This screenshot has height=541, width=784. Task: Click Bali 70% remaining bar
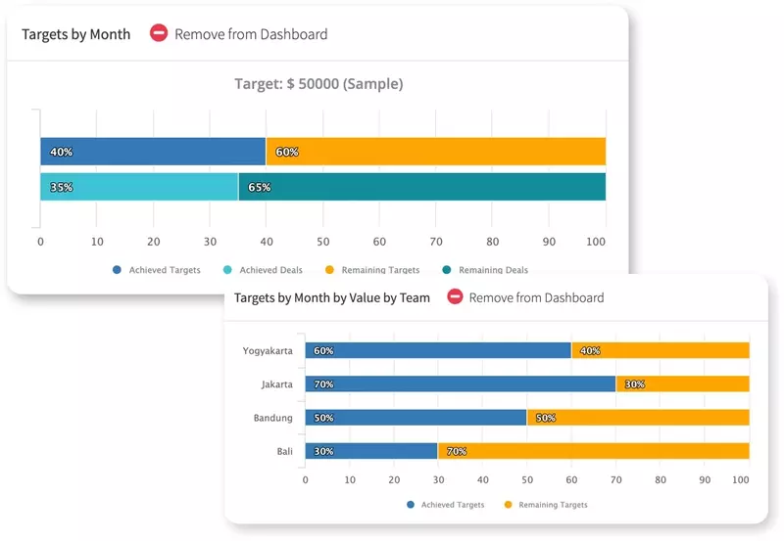pyautogui.click(x=594, y=451)
